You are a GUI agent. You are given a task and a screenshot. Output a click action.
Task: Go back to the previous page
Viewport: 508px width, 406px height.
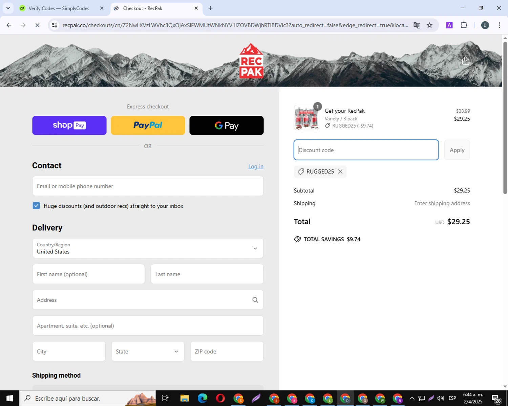[x=9, y=25]
